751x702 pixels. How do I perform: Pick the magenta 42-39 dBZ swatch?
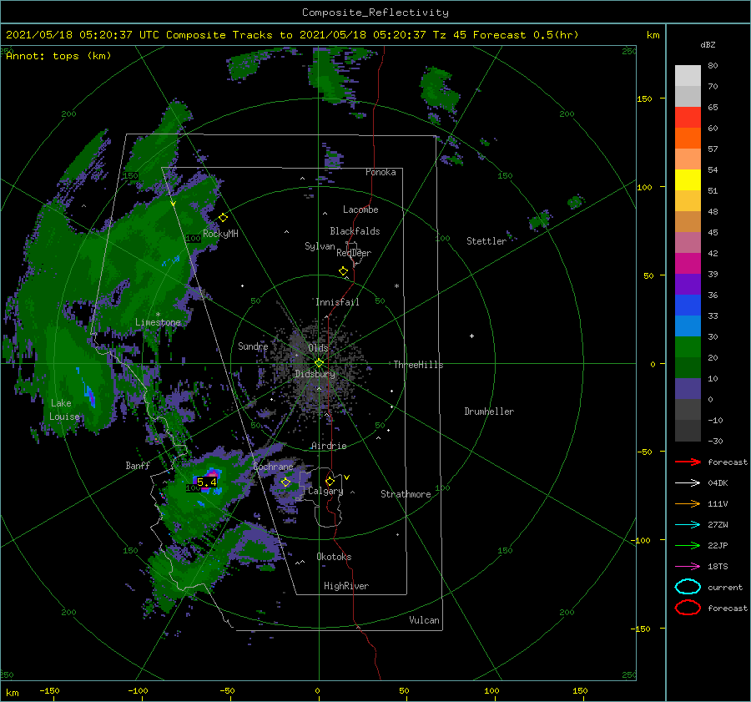point(688,264)
